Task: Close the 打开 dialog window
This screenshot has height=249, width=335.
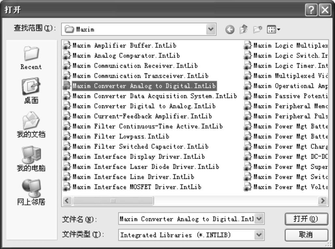Action: [x=325, y=10]
